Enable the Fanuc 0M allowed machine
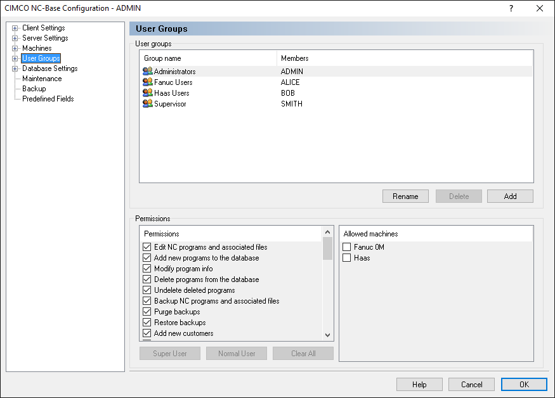555x398 pixels. click(347, 247)
